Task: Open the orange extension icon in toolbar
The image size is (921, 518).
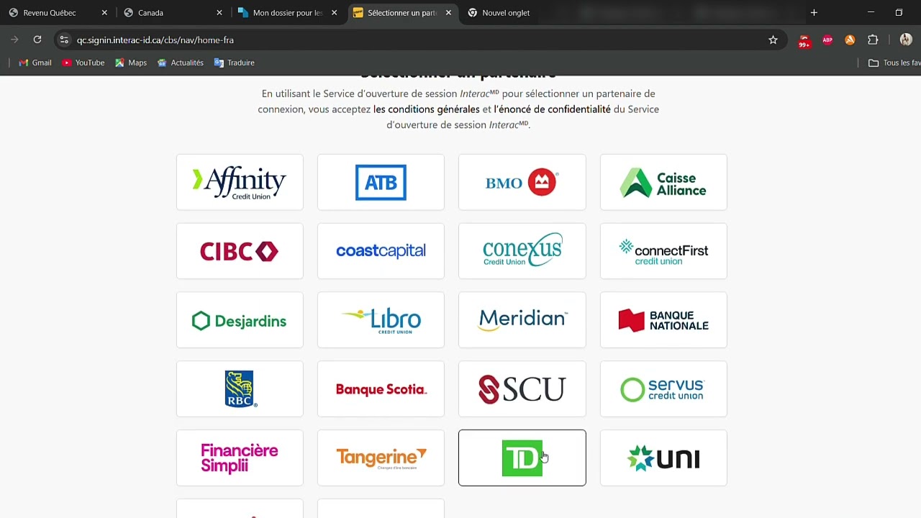Action: 850,40
